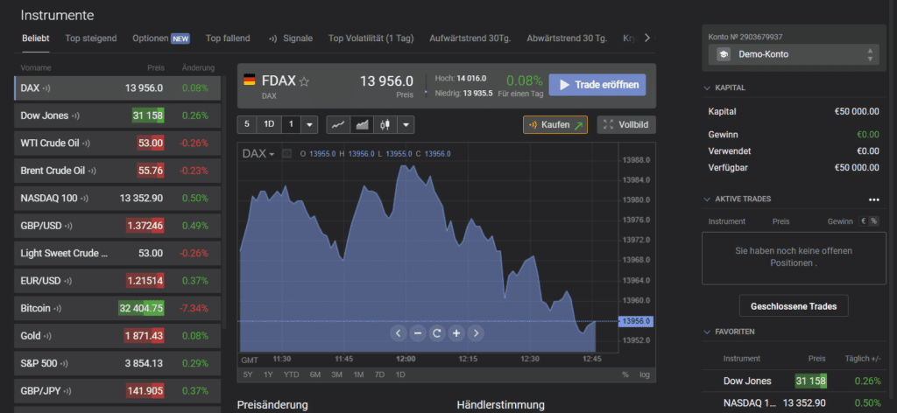Select the line chart type icon
Viewport: 897px width, 413px height.
click(x=337, y=125)
